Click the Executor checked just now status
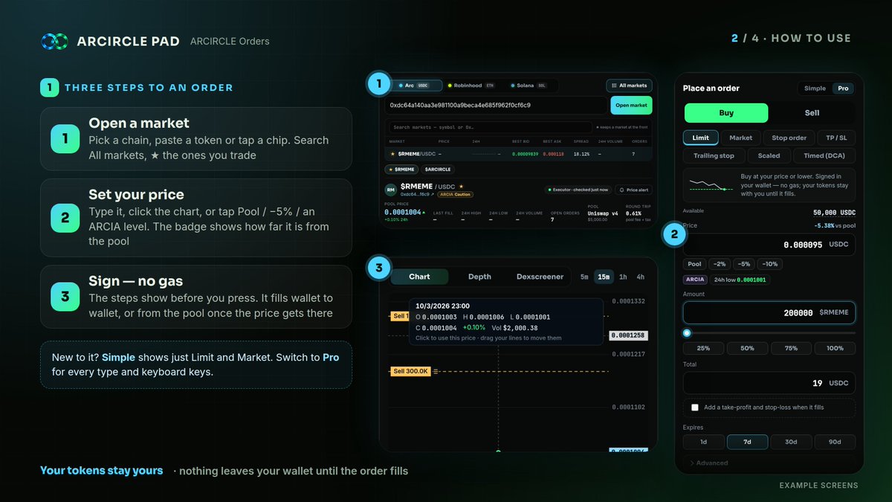The width and height of the screenshot is (892, 502). pos(578,190)
